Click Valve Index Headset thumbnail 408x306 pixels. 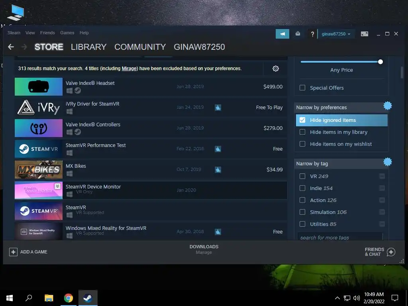point(39,86)
